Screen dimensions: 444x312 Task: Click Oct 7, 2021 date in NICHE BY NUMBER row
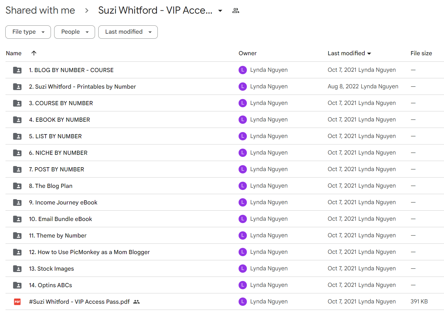tap(362, 153)
